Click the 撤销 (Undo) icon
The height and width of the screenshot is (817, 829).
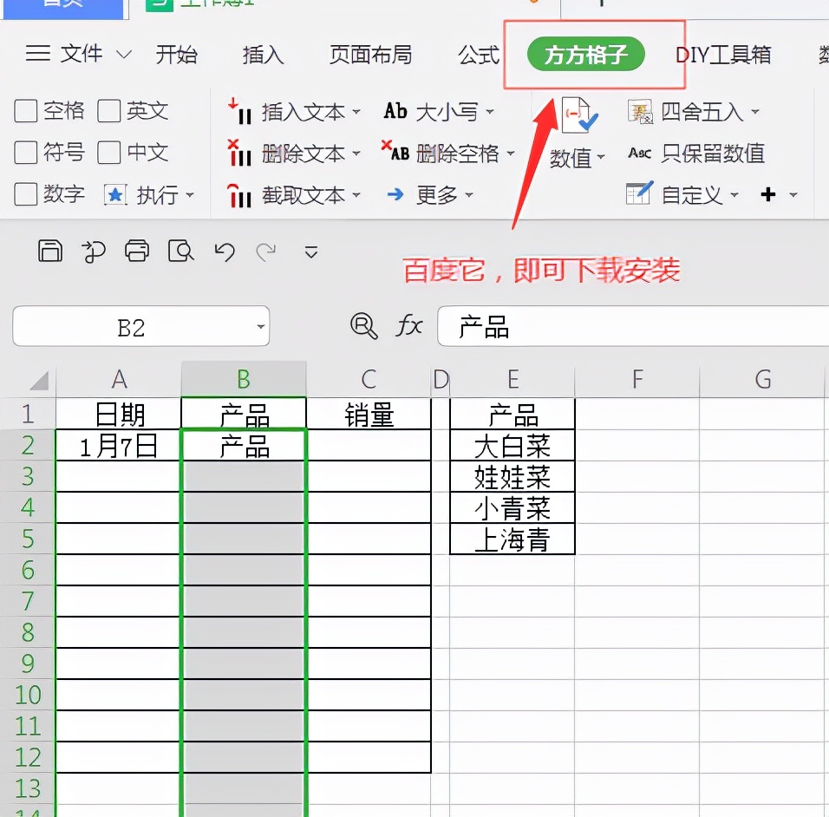point(224,251)
